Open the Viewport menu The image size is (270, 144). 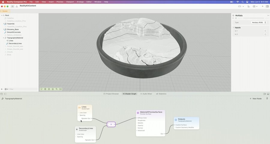coord(70,2)
